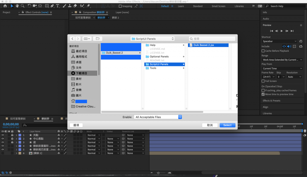Select the Clone Stamp tool
The height and width of the screenshot is (177, 307).
(x=70, y=6)
